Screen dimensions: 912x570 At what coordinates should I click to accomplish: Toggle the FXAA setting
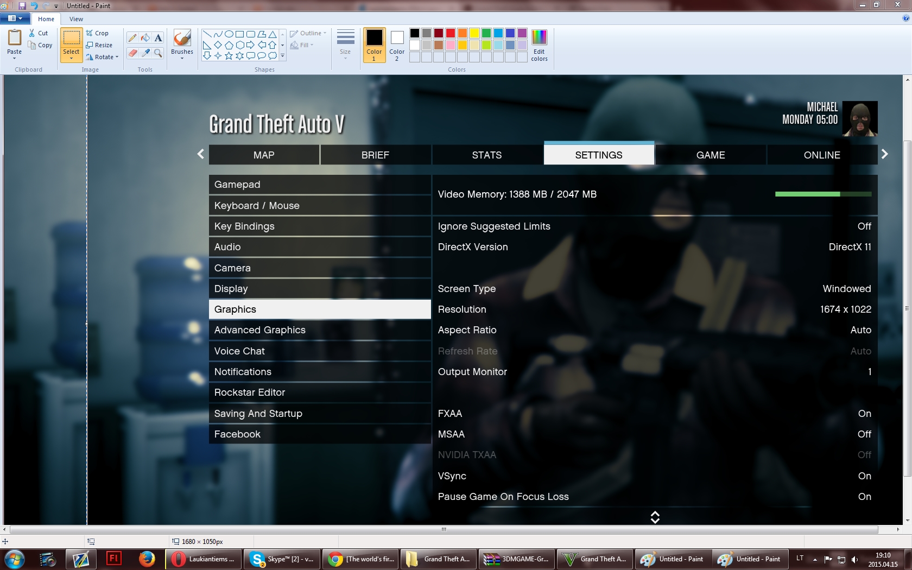click(x=654, y=414)
